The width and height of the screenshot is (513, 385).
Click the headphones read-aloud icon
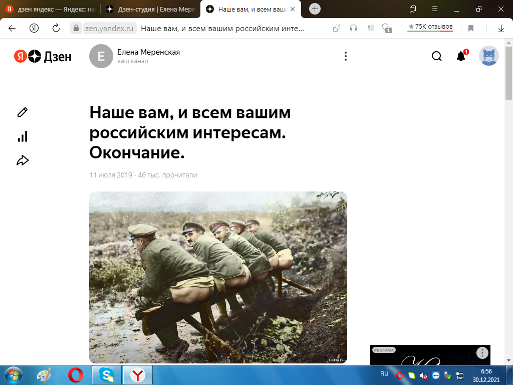(353, 29)
